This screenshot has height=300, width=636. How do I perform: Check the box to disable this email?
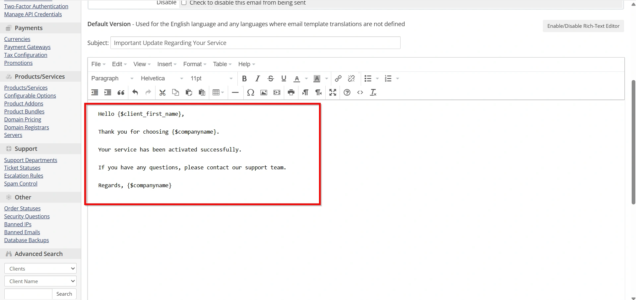coord(184,3)
